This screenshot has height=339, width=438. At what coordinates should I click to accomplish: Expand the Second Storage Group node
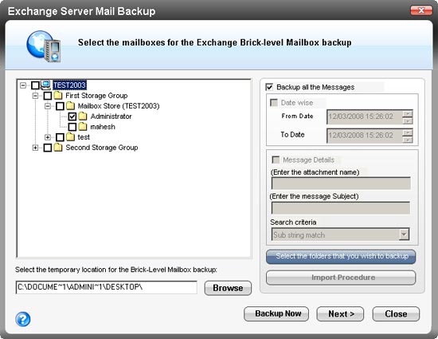click(x=35, y=148)
